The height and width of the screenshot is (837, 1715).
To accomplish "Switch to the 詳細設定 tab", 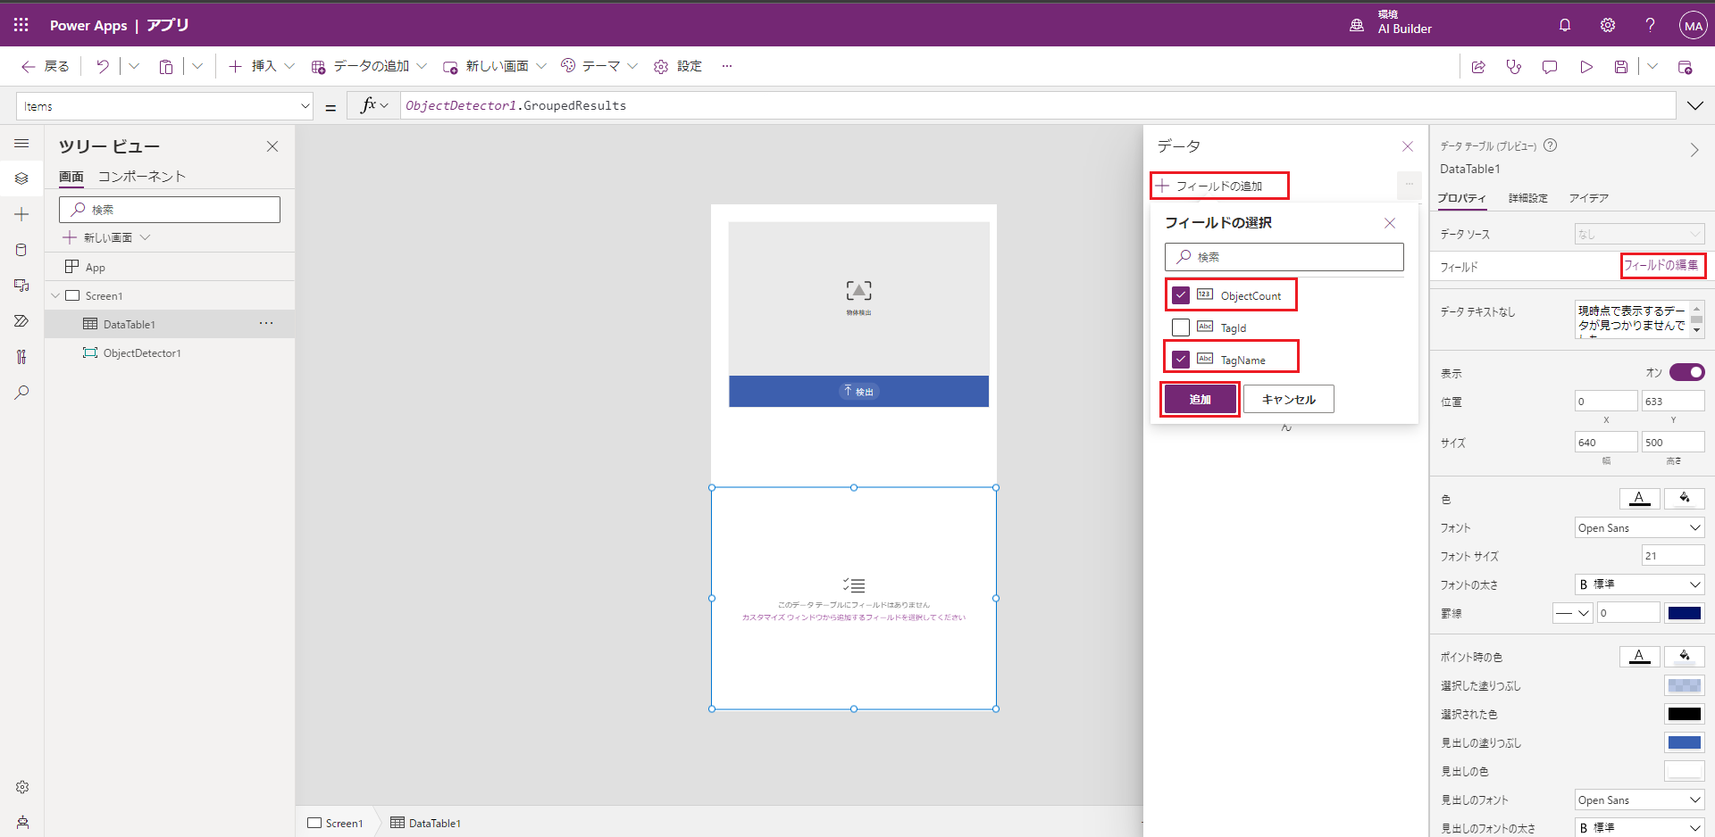I will pyautogui.click(x=1527, y=198).
